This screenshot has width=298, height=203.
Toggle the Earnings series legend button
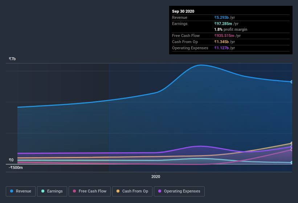point(52,191)
